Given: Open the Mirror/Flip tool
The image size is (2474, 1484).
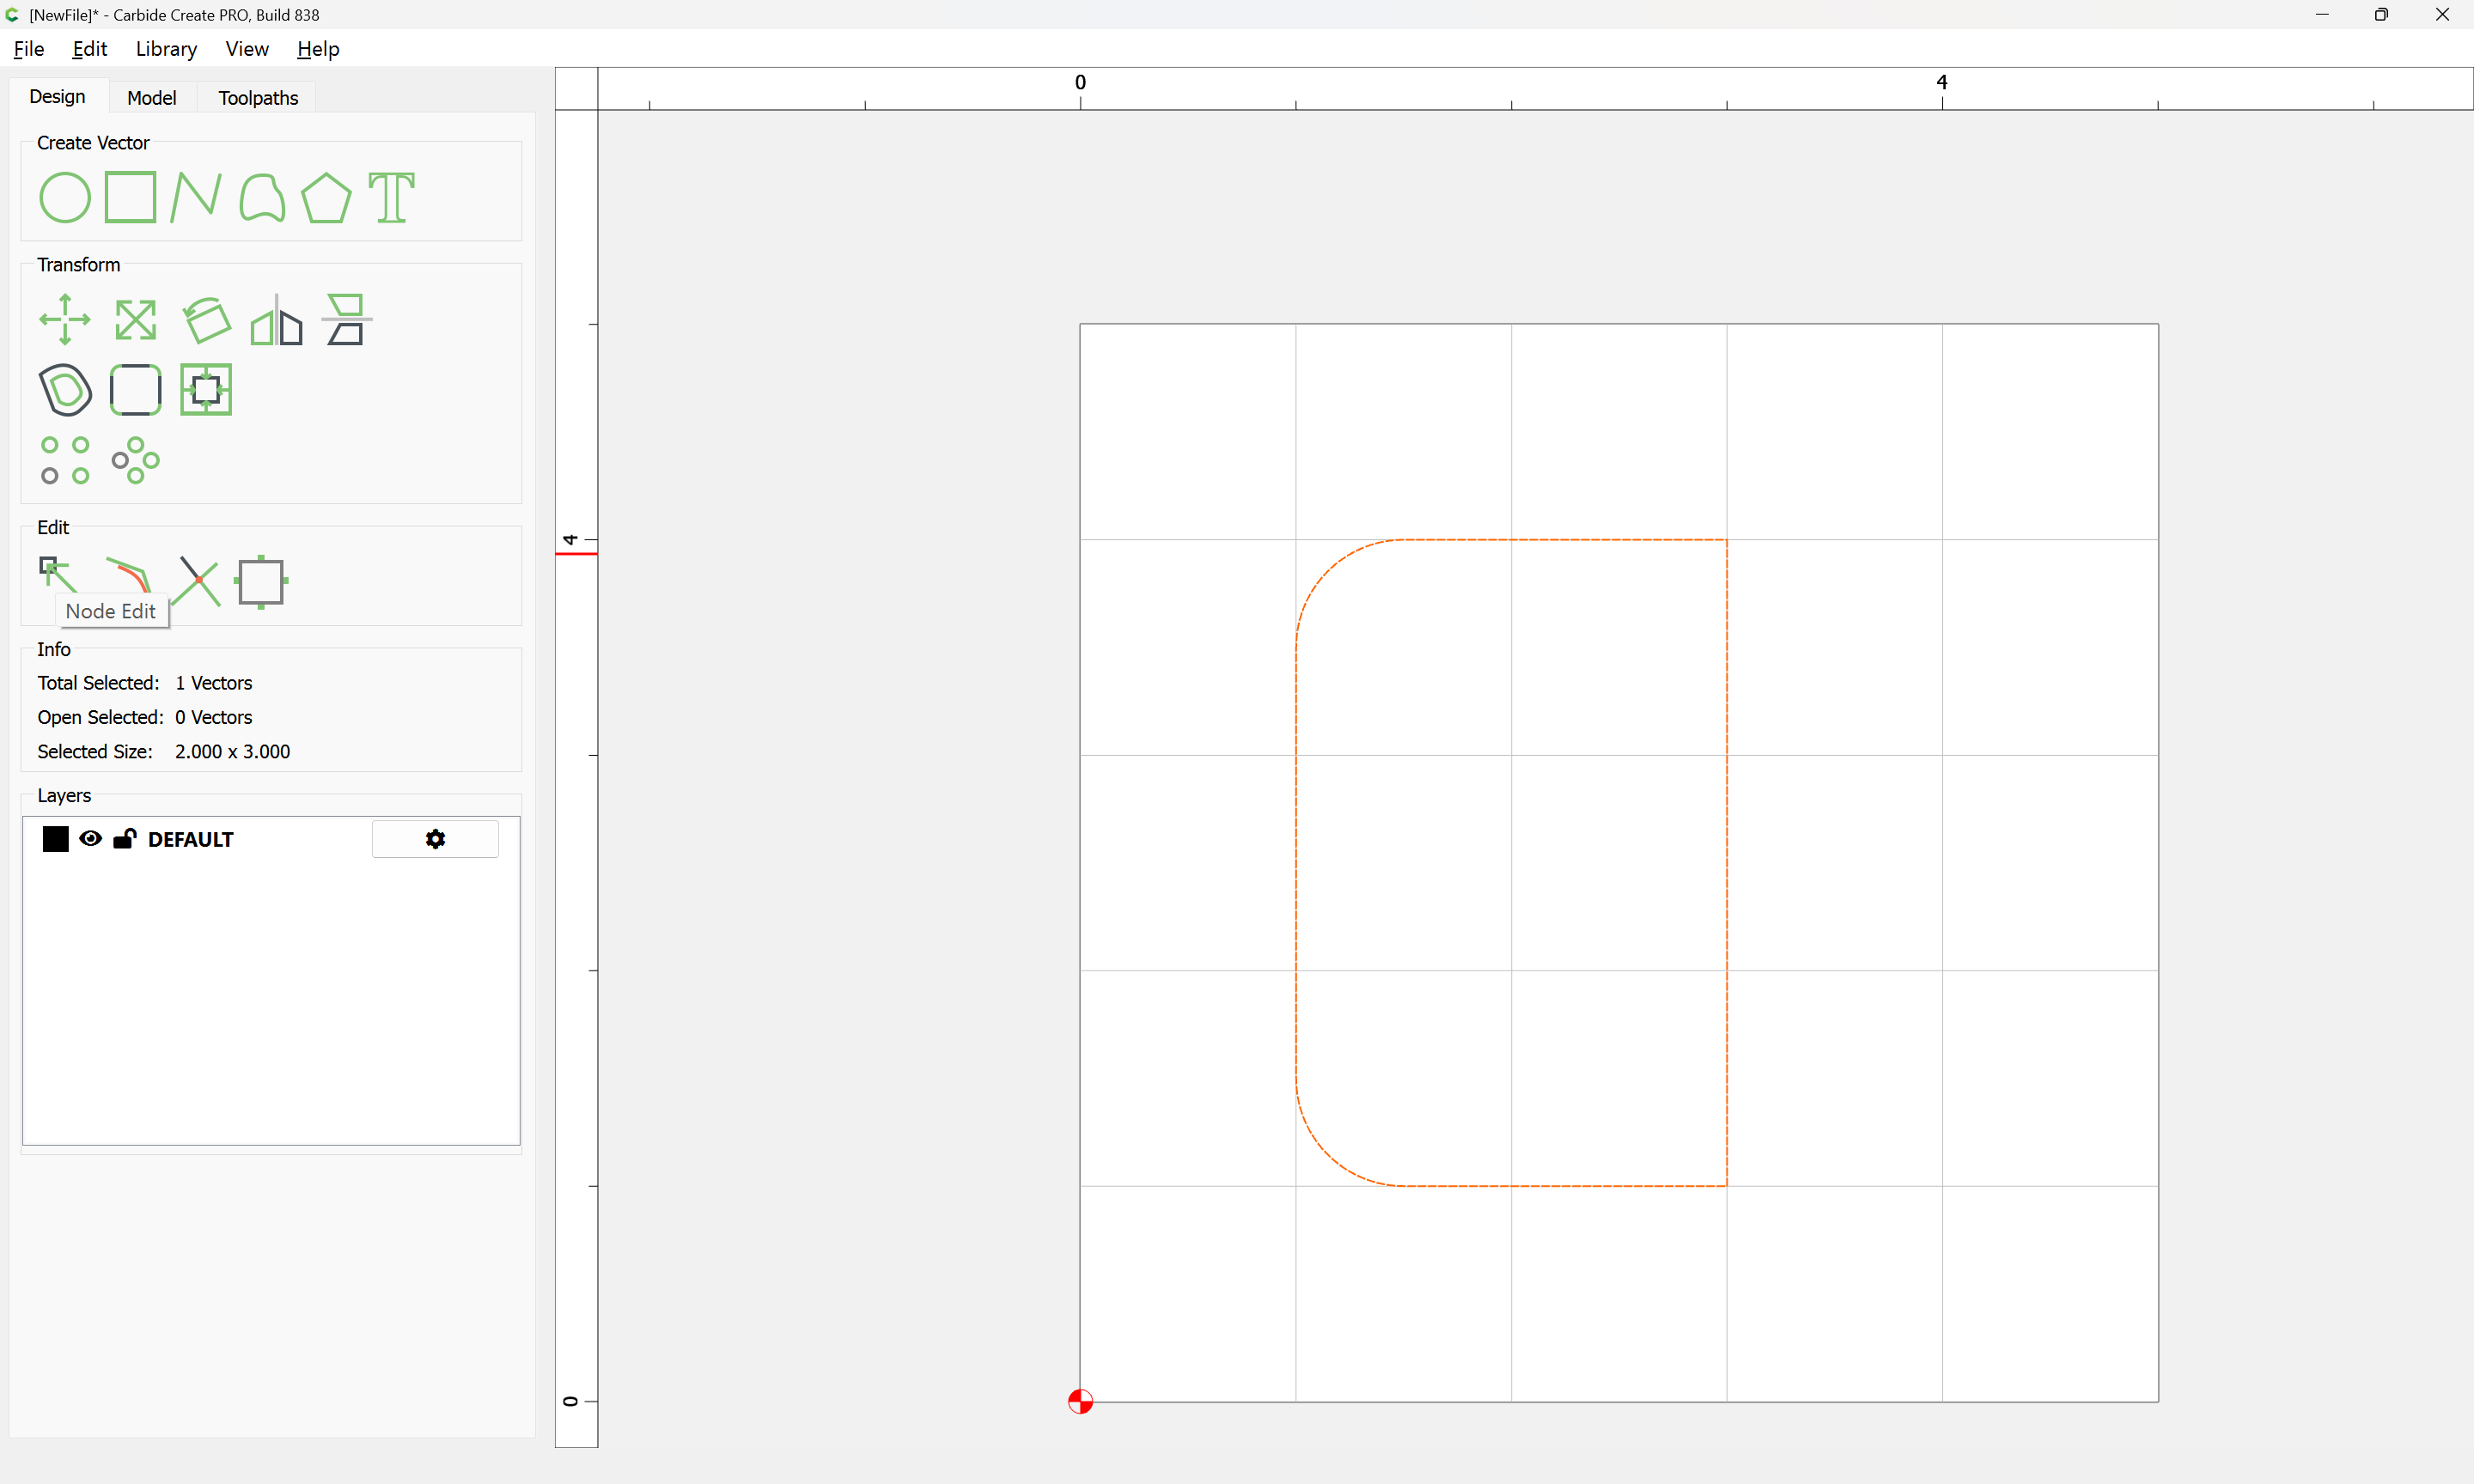Looking at the screenshot, I should pos(276,320).
